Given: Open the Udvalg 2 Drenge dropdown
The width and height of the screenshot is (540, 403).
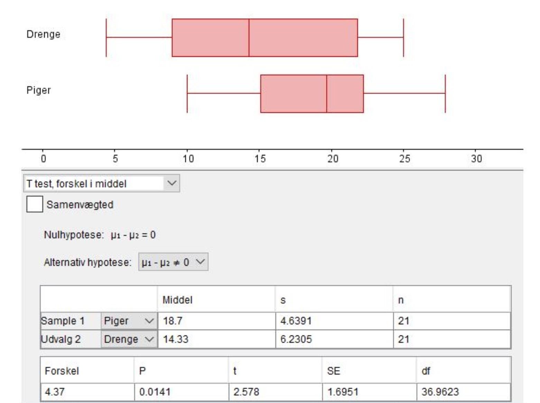Looking at the screenshot, I should coord(129,339).
